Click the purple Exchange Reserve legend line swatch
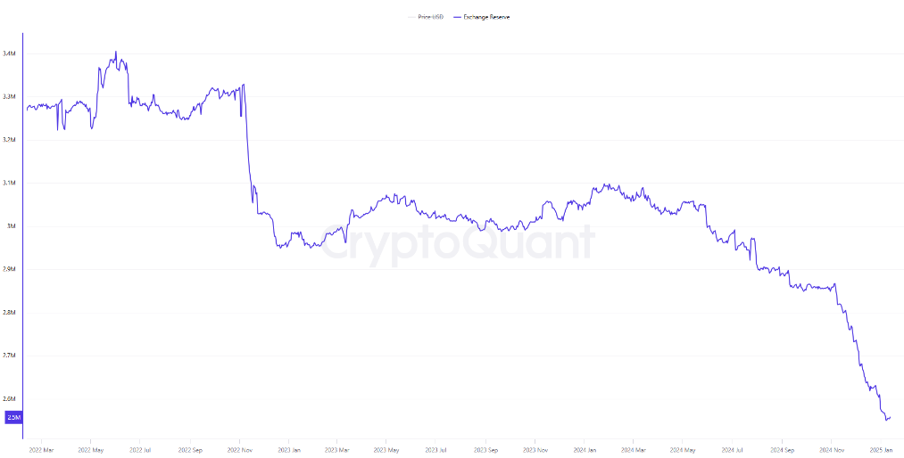This screenshot has height=458, width=904. tap(458, 17)
